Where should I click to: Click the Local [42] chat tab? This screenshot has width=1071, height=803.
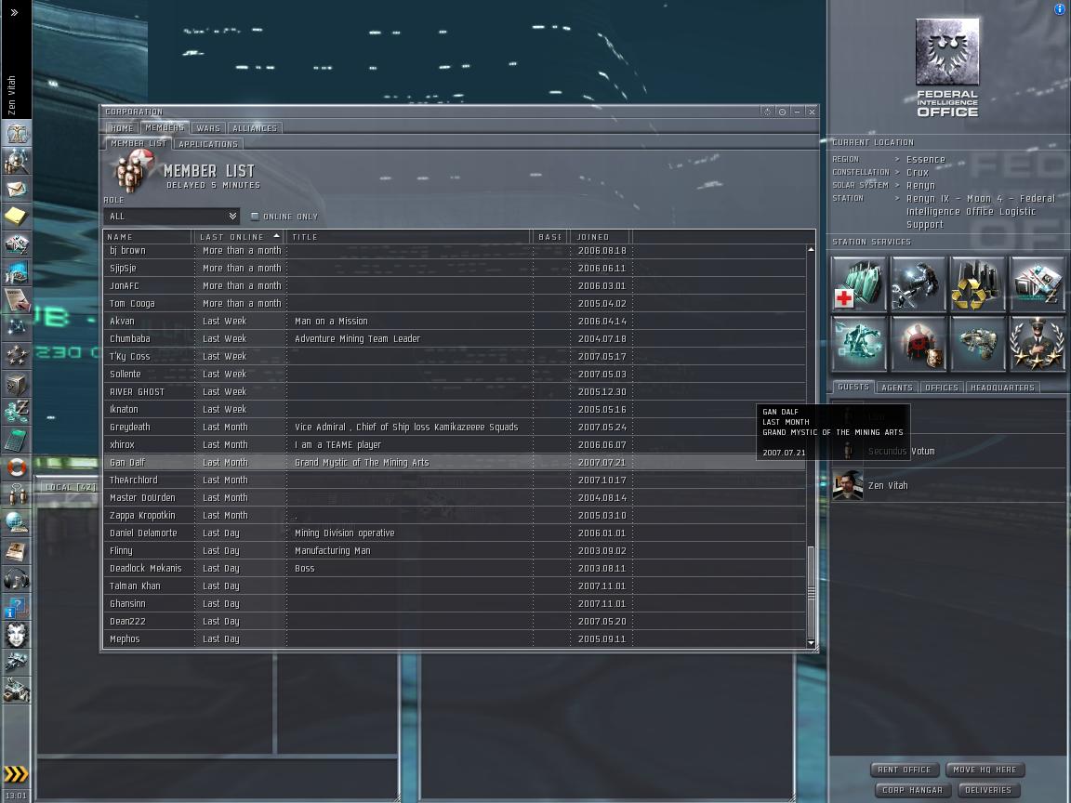pyautogui.click(x=71, y=487)
